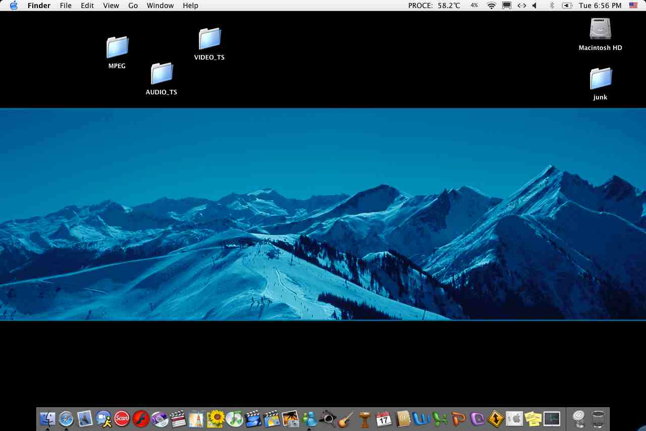Open the brown pedestal icon in Dock

click(365, 418)
